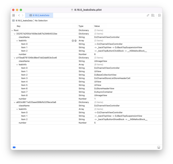Select the _backTopButtonClickBlock value

tap(121, 51)
